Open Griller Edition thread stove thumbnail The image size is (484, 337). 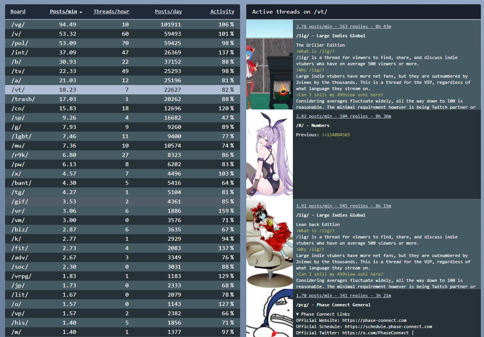[x=270, y=64]
